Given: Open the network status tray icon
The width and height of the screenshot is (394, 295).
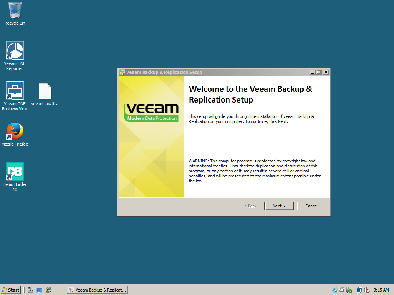Looking at the screenshot, I should (360, 290).
